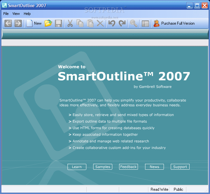Click the Feedback button
The image size is (210, 194).
point(129,167)
